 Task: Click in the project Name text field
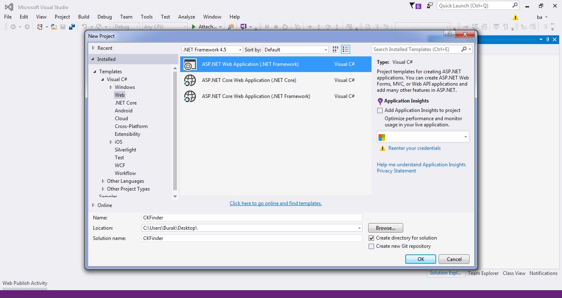point(251,217)
